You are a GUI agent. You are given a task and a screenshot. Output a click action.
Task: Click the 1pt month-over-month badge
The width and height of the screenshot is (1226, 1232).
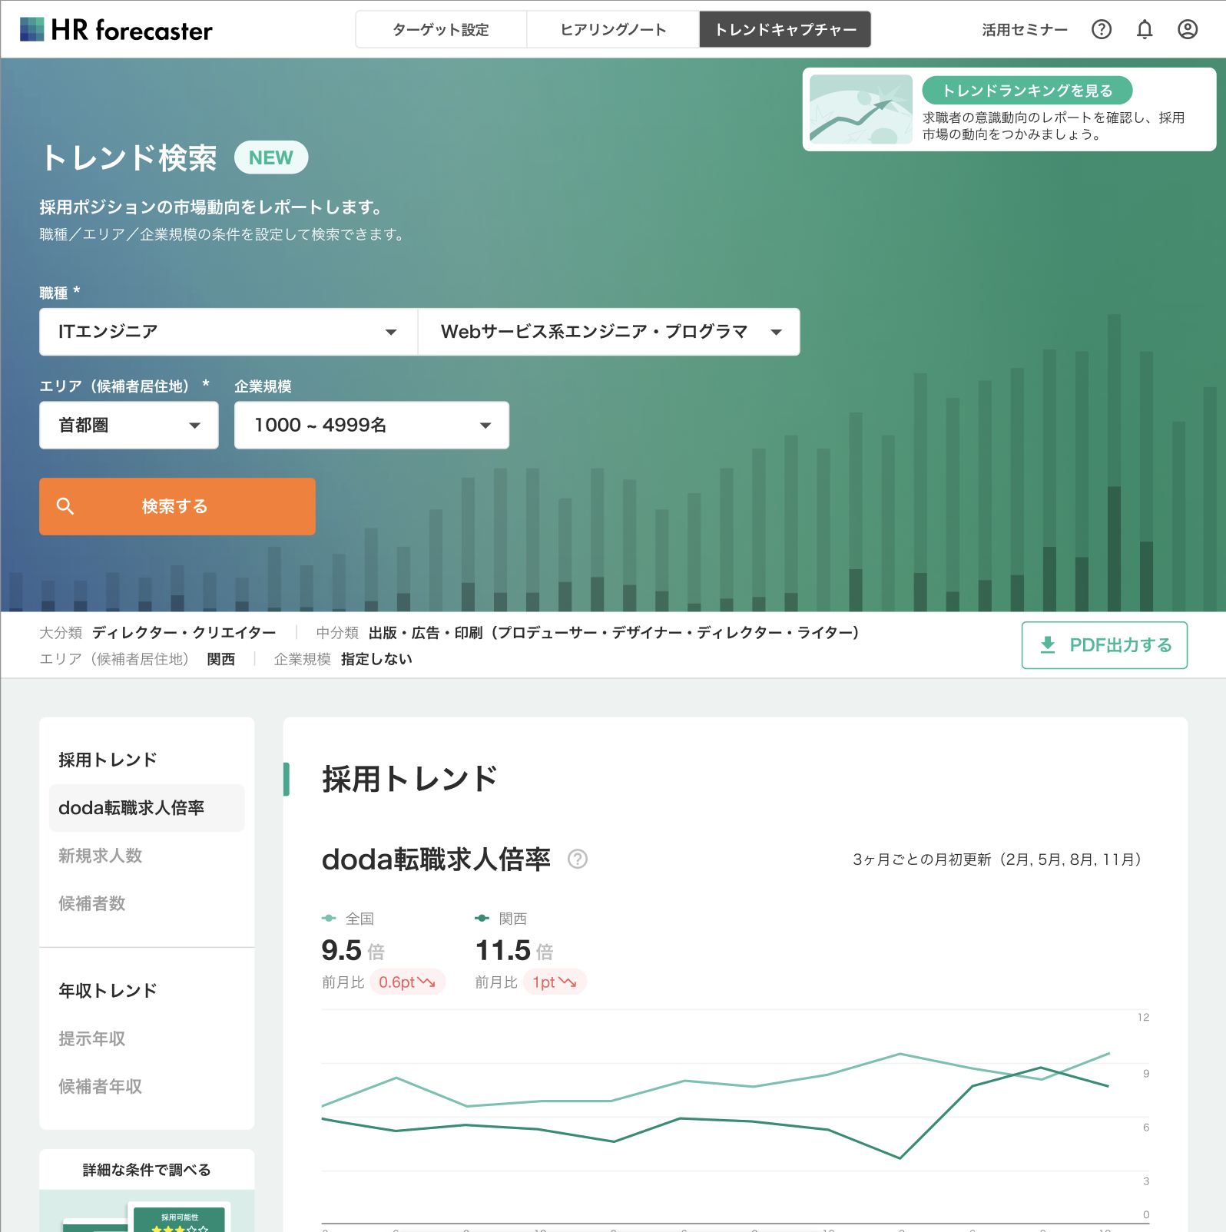555,982
